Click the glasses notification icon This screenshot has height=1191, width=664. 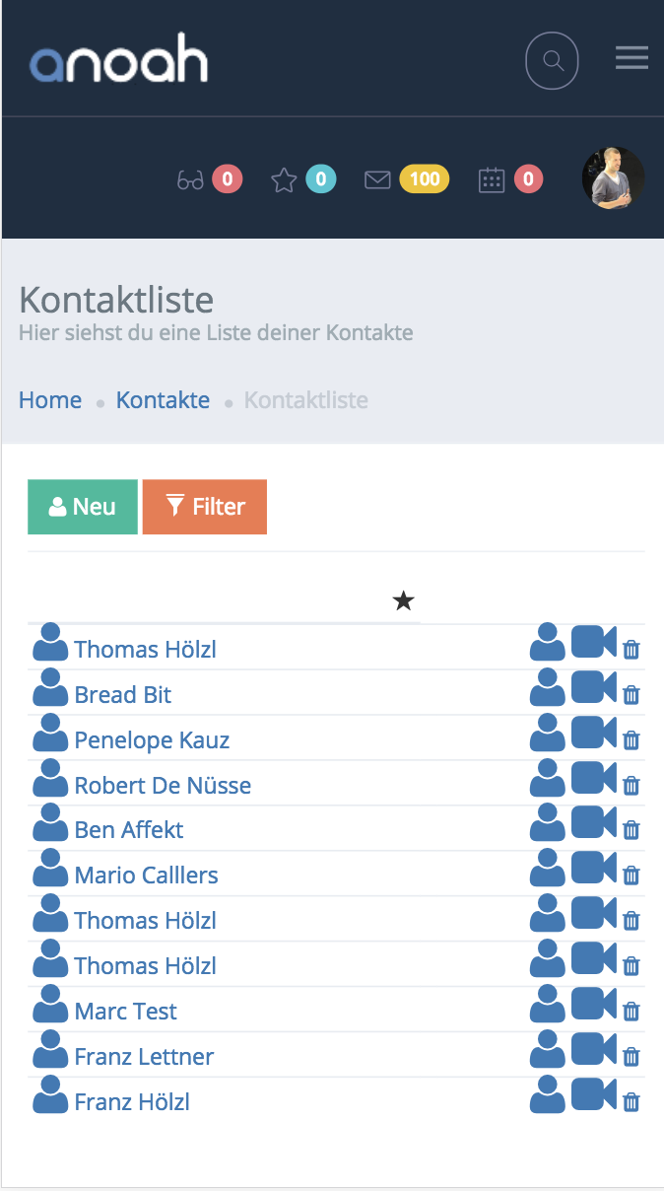point(190,180)
